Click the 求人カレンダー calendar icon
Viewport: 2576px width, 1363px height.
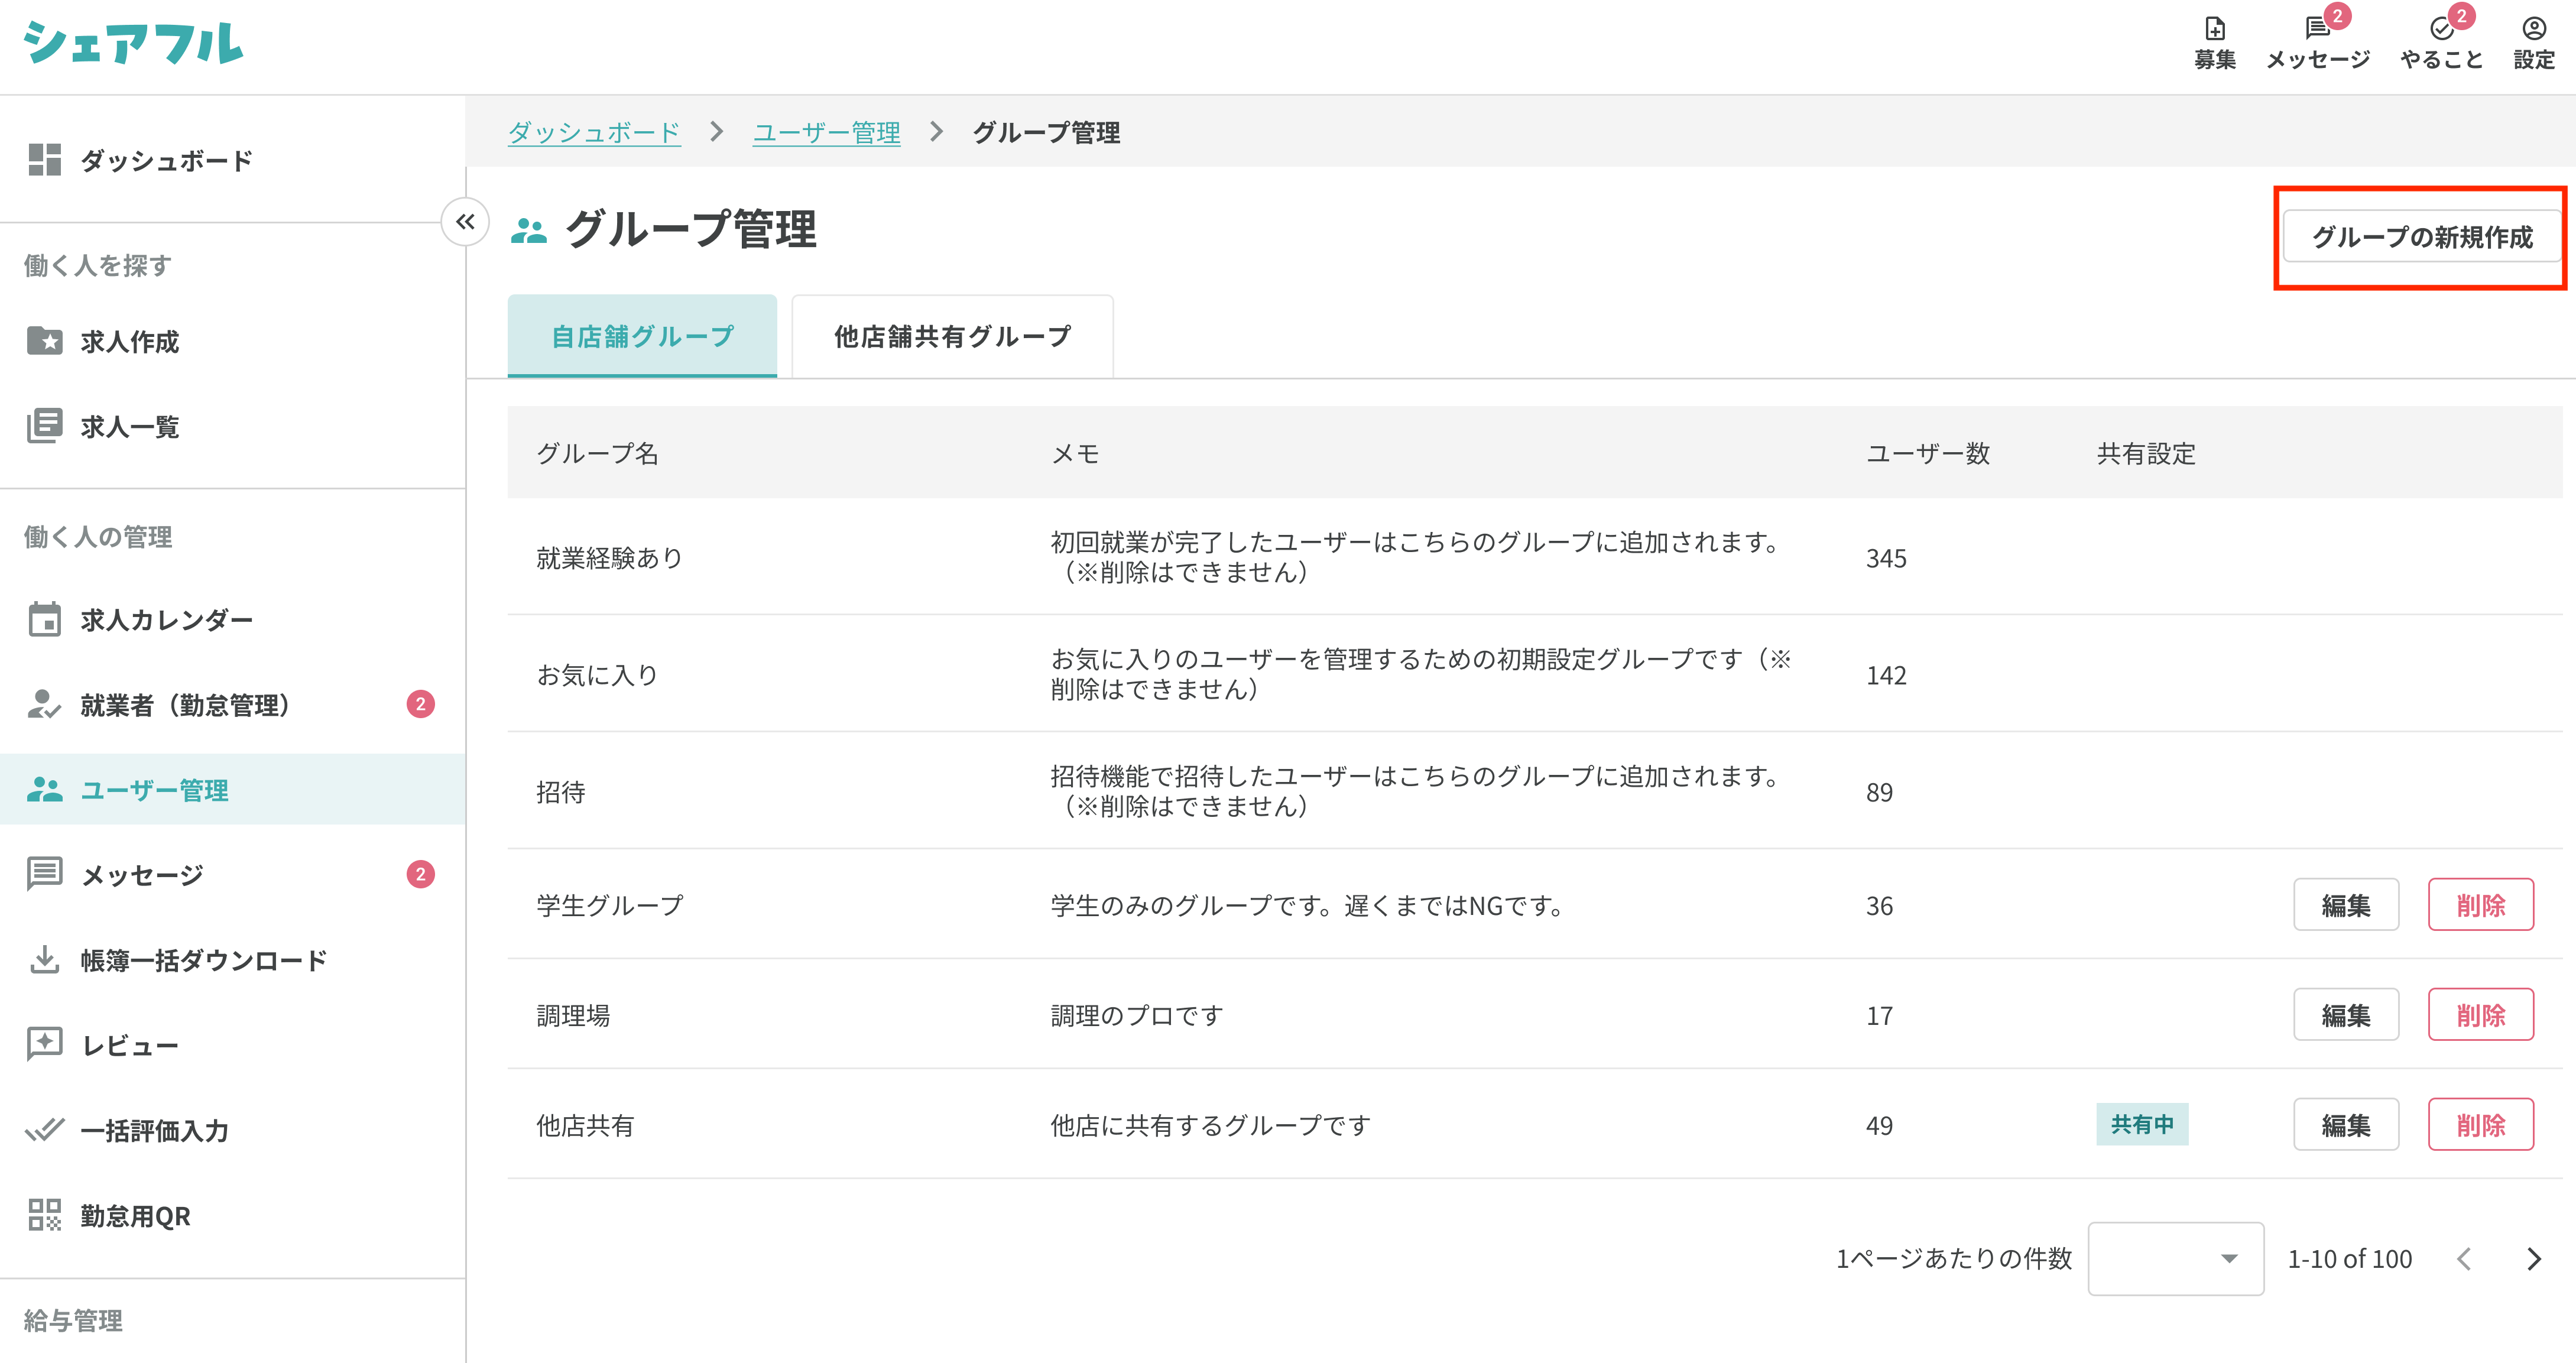44,619
